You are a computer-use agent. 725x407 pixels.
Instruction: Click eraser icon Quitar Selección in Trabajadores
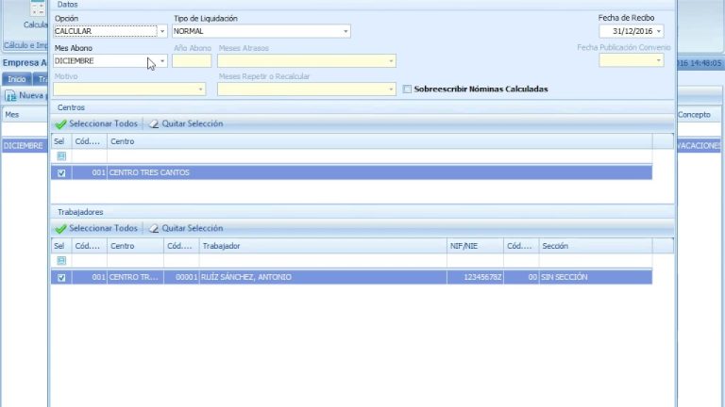pyautogui.click(x=154, y=228)
